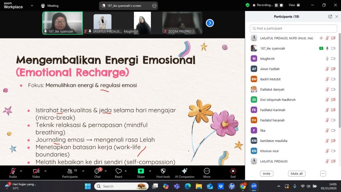Click the Mute all button
This screenshot has height=192, width=341.
(x=296, y=174)
